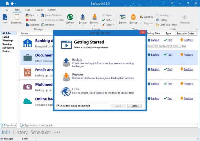Expand the Refresh dropdown arrow
The height and width of the screenshot is (141, 200).
[70, 25]
